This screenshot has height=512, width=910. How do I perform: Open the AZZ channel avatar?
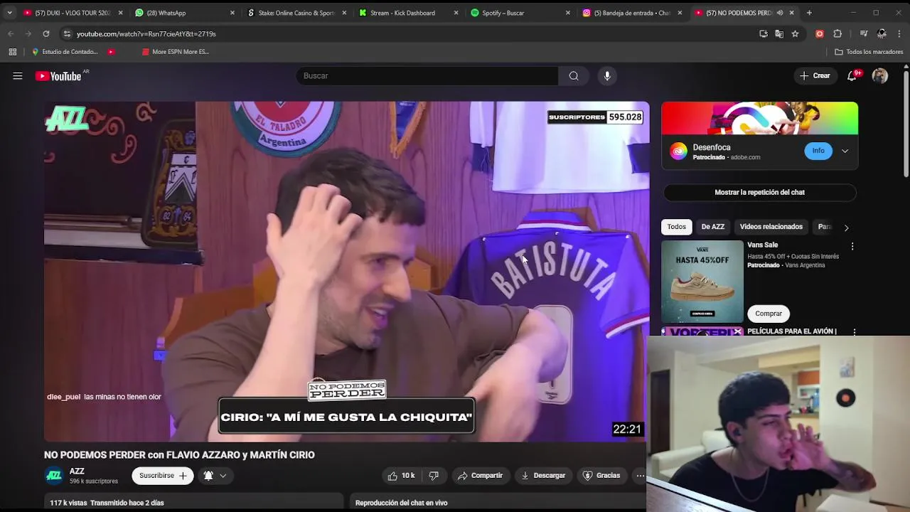click(53, 476)
